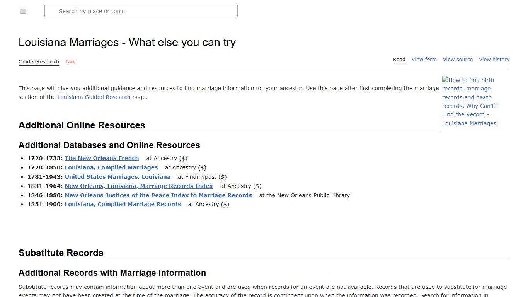Click the search input field

[141, 11]
